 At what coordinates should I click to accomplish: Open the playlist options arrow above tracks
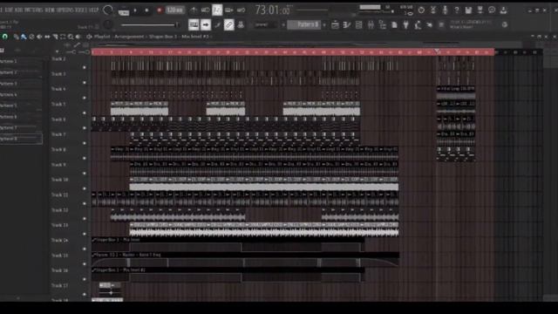(58, 52)
